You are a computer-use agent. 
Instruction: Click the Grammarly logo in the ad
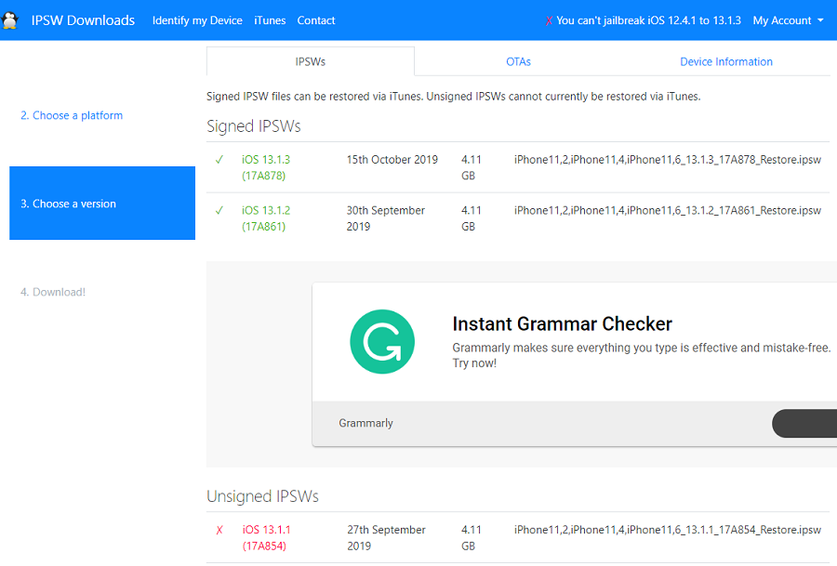coord(382,341)
